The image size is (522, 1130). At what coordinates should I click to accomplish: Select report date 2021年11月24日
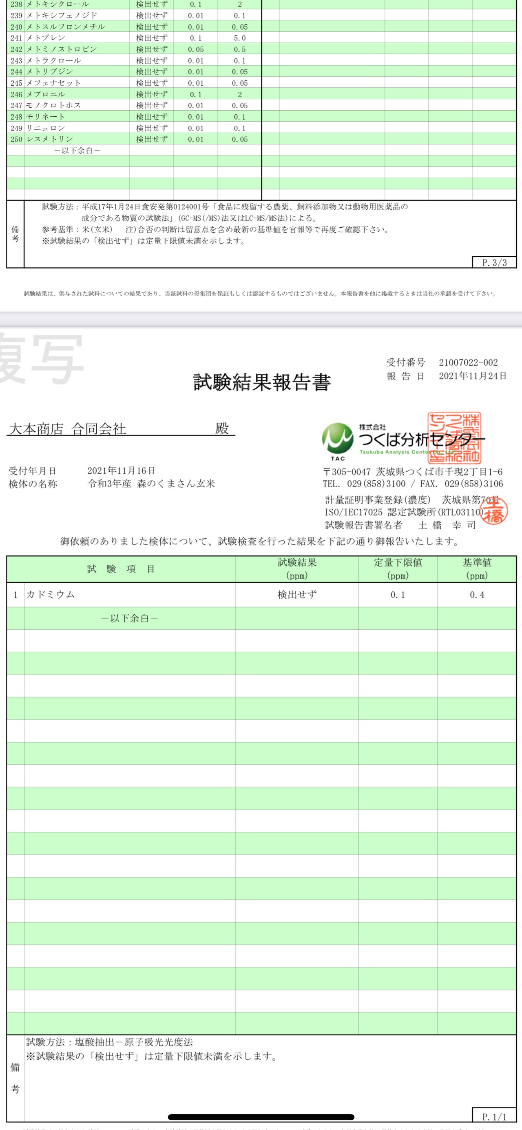(x=473, y=376)
